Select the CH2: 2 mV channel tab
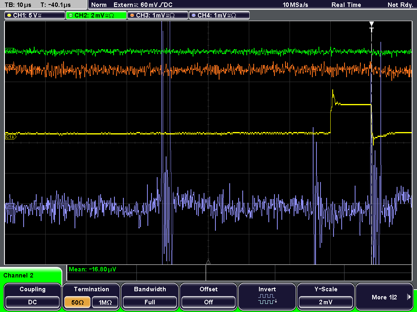Viewport: 417px width, 312px height. point(96,15)
